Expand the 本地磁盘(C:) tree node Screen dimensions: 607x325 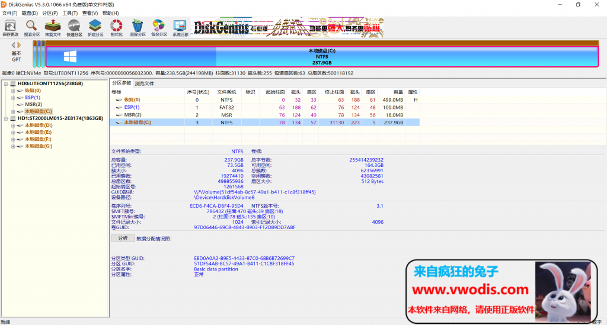(x=13, y=111)
